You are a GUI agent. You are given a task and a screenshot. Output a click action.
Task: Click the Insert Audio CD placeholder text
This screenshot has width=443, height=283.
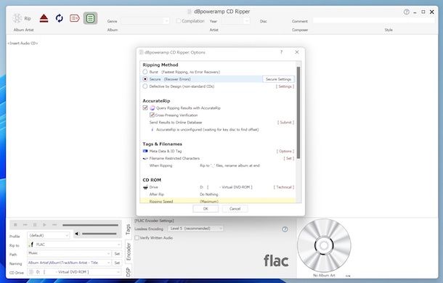tap(23, 44)
